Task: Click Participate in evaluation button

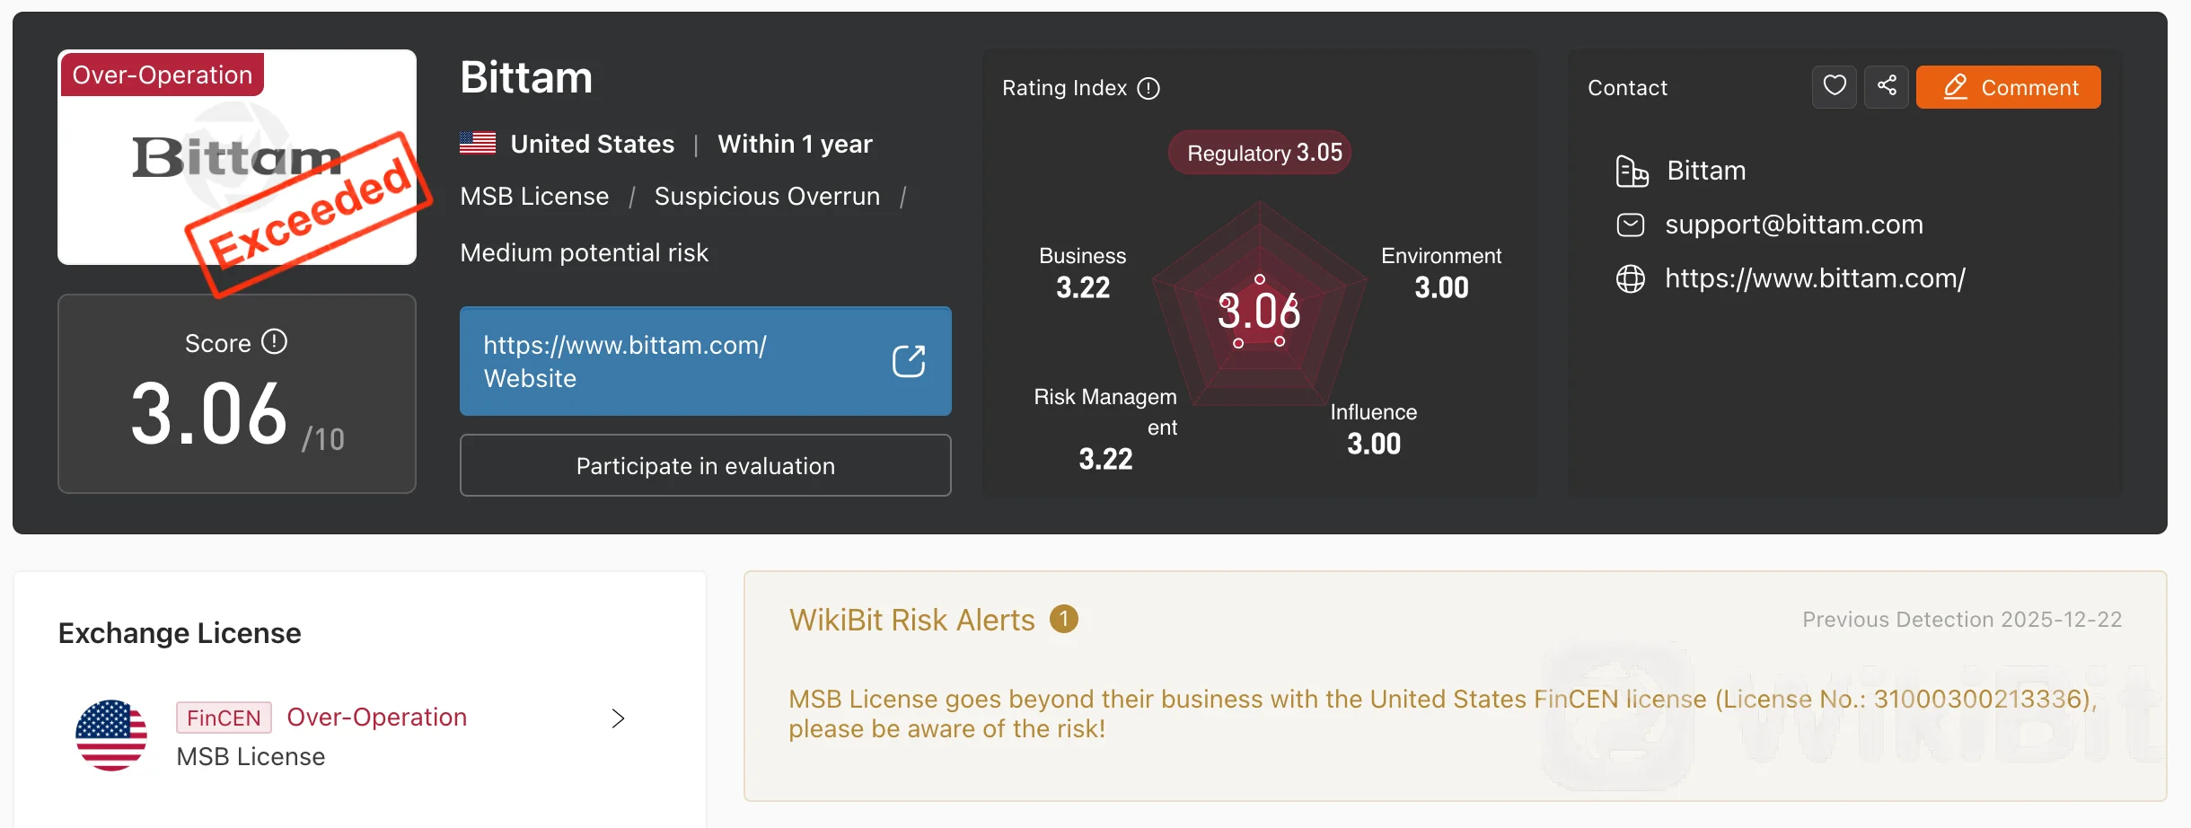Action: tap(705, 466)
